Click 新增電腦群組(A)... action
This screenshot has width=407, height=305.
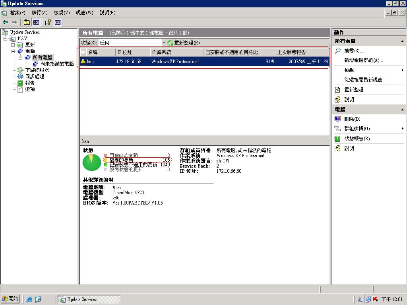(363, 60)
